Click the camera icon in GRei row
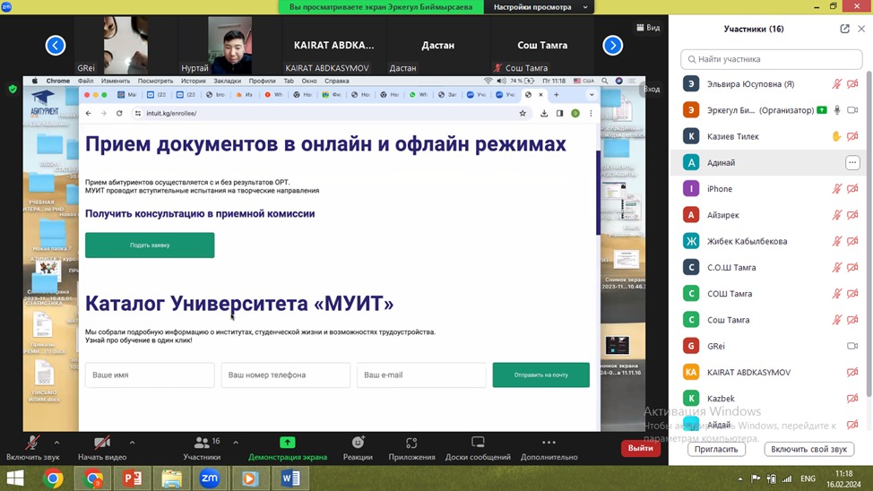873x491 pixels. point(852,346)
